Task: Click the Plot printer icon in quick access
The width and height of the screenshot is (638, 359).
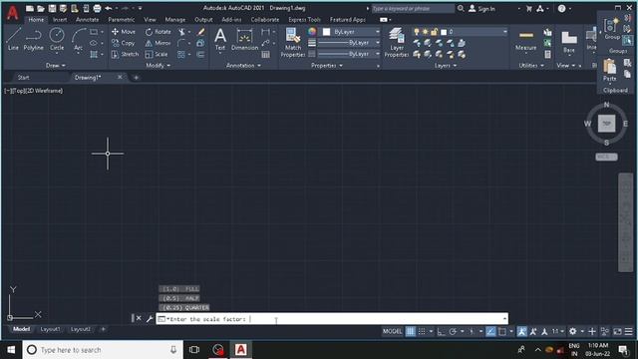Action: 97,8
